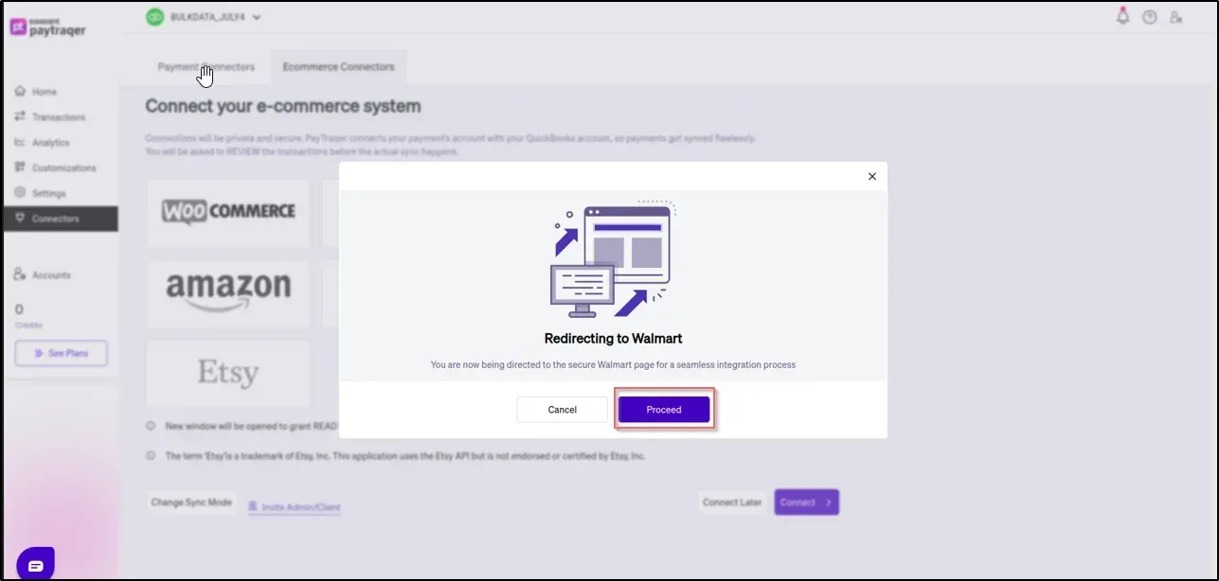Open the chat widget icon
The width and height of the screenshot is (1219, 581).
pos(36,565)
